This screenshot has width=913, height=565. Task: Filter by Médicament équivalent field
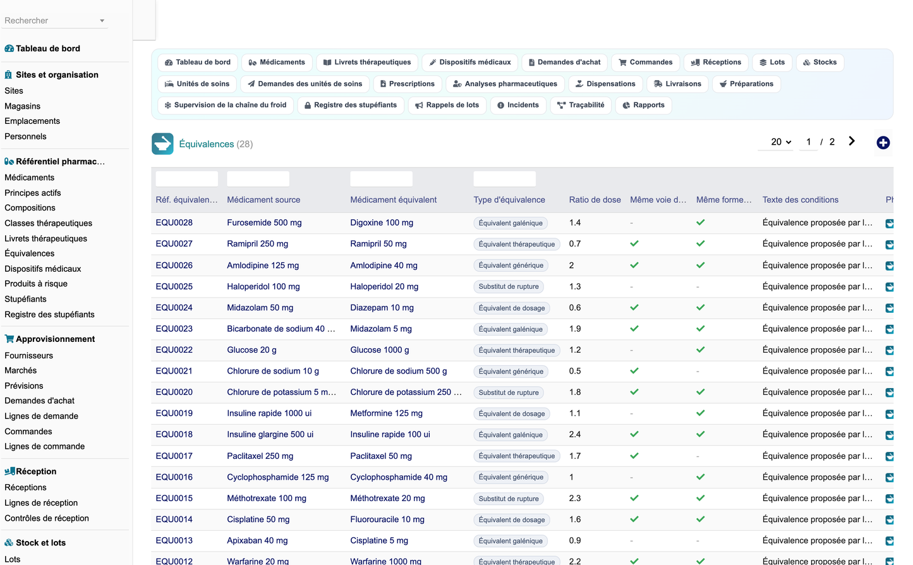pos(381,179)
